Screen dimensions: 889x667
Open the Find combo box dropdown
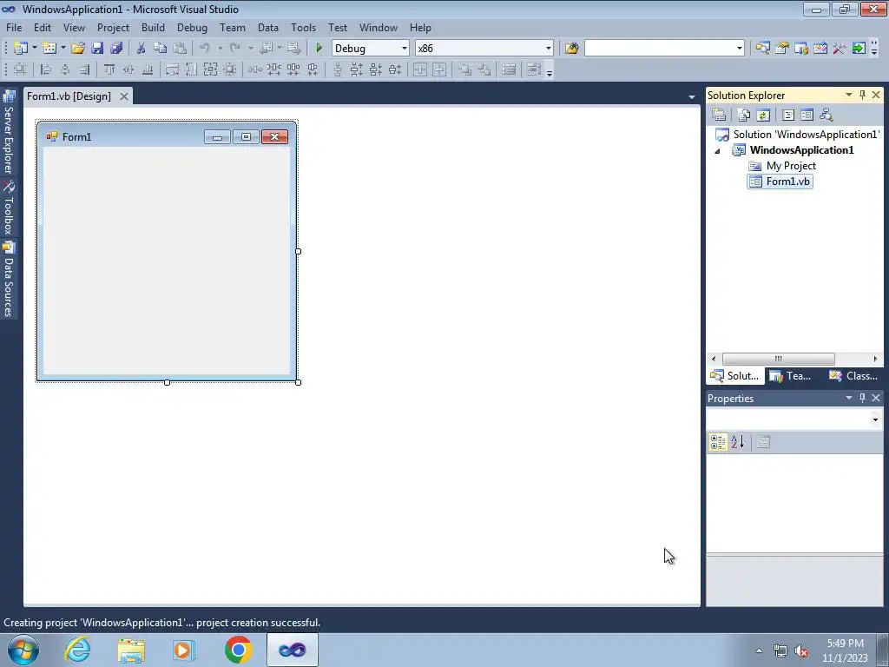point(740,49)
